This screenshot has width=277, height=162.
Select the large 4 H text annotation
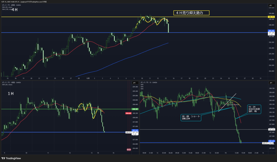(x=15, y=10)
